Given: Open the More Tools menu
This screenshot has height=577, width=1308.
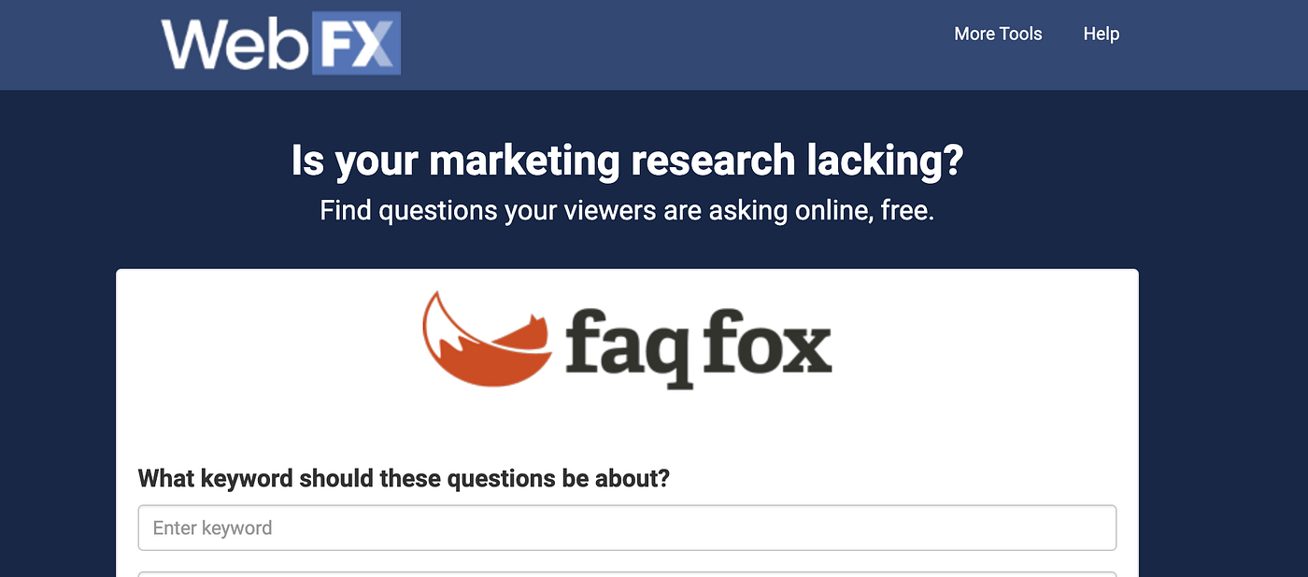Looking at the screenshot, I should [998, 34].
